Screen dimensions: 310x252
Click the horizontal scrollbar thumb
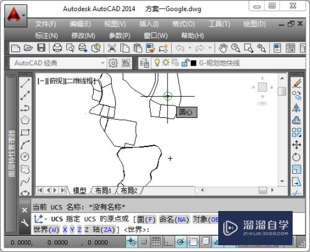pyautogui.click(x=263, y=190)
